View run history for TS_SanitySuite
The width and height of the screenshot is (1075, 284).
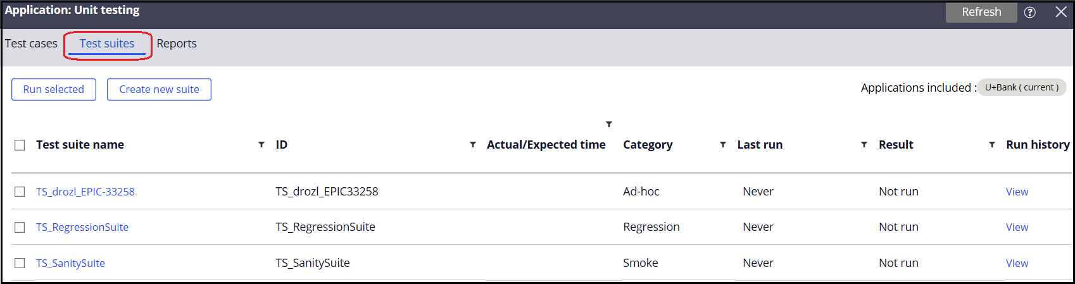(x=1017, y=263)
